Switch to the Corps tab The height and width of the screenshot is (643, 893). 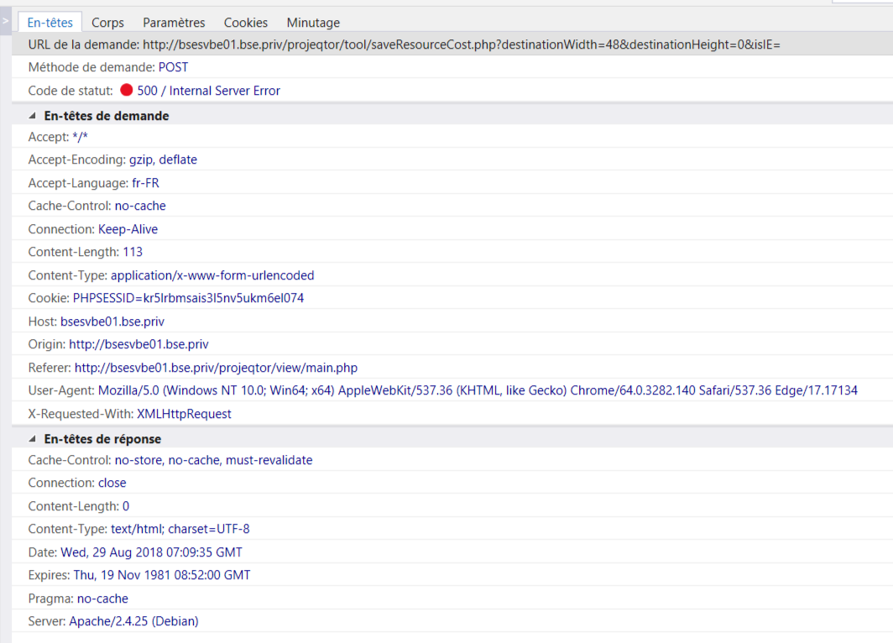[107, 23]
